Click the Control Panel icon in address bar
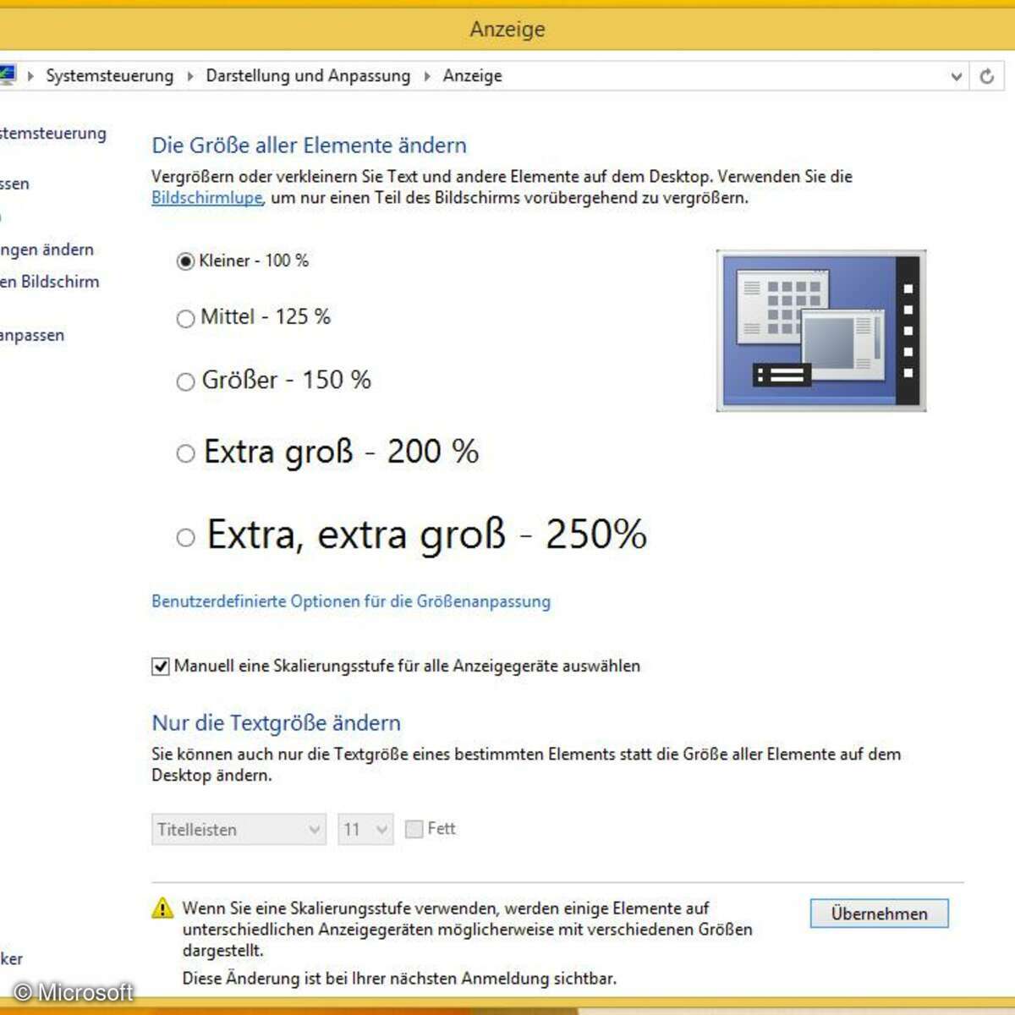The image size is (1015, 1015). click(x=7, y=75)
